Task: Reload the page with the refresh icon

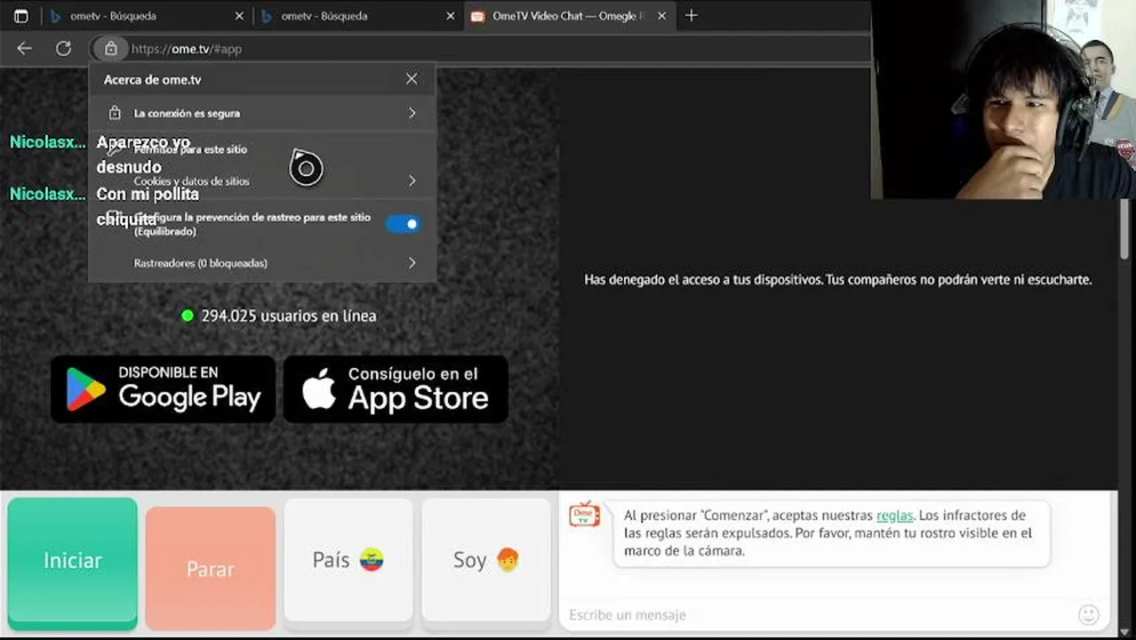Action: 63,49
